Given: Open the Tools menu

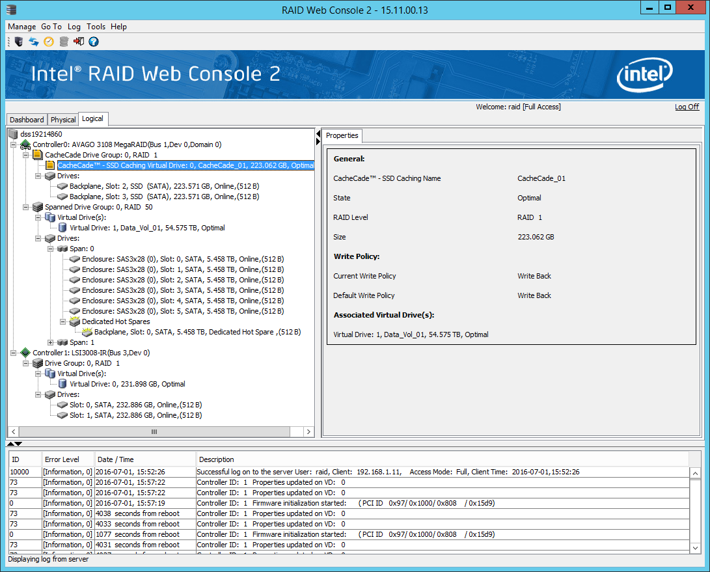Looking at the screenshot, I should coord(96,27).
